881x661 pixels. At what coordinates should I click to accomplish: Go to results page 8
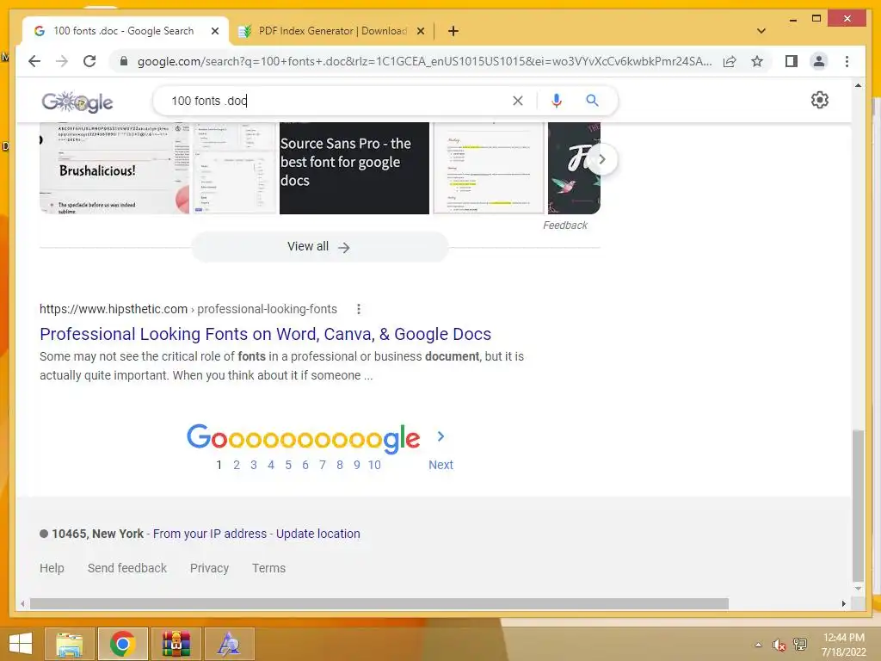(339, 465)
